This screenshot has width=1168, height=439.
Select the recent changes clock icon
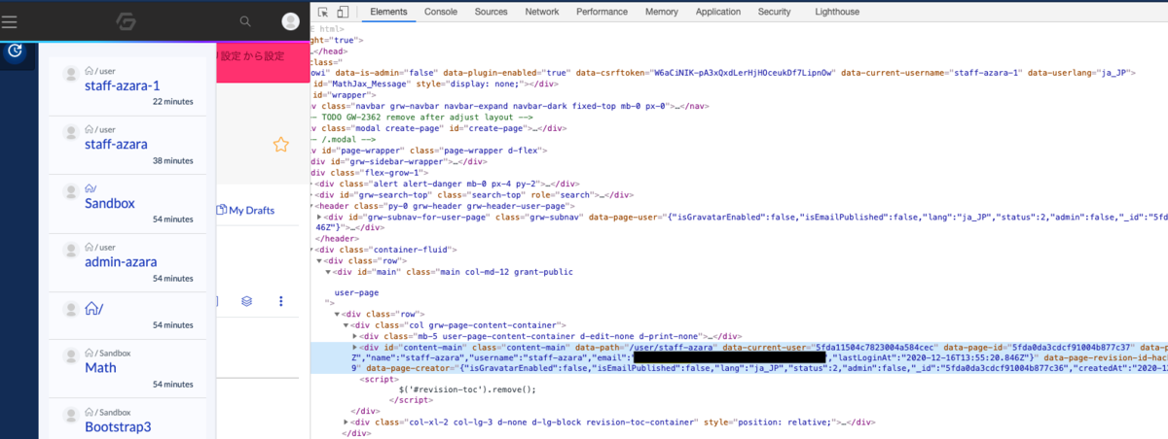pos(15,51)
